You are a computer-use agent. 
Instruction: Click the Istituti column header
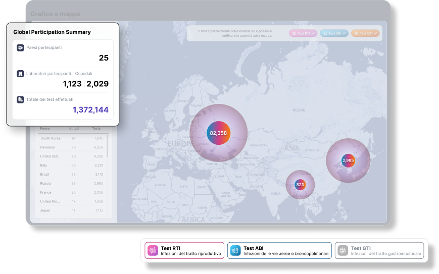(x=74, y=129)
